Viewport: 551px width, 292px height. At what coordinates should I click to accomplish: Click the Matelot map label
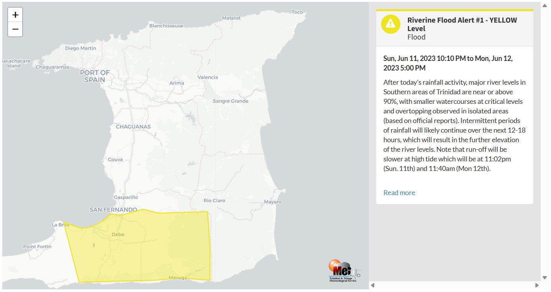tap(231, 18)
